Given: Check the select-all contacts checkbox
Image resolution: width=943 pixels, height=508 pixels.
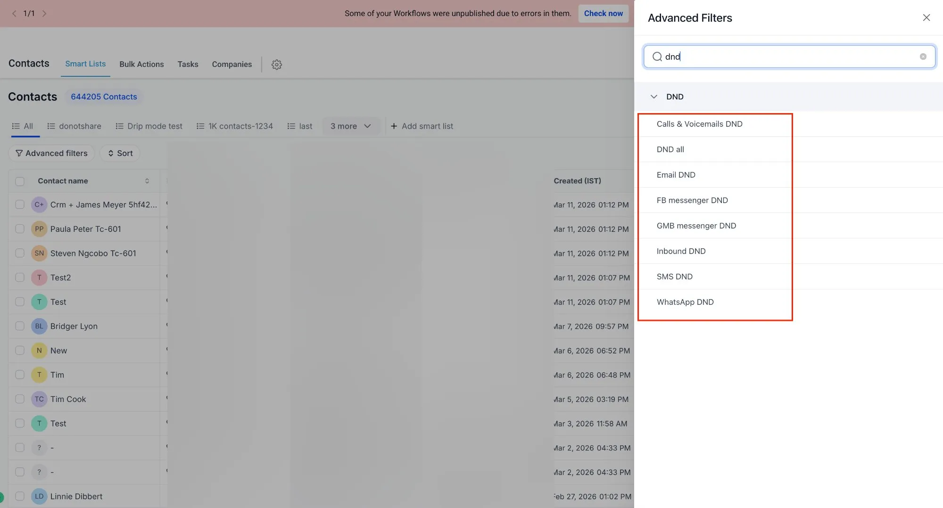Looking at the screenshot, I should tap(19, 181).
